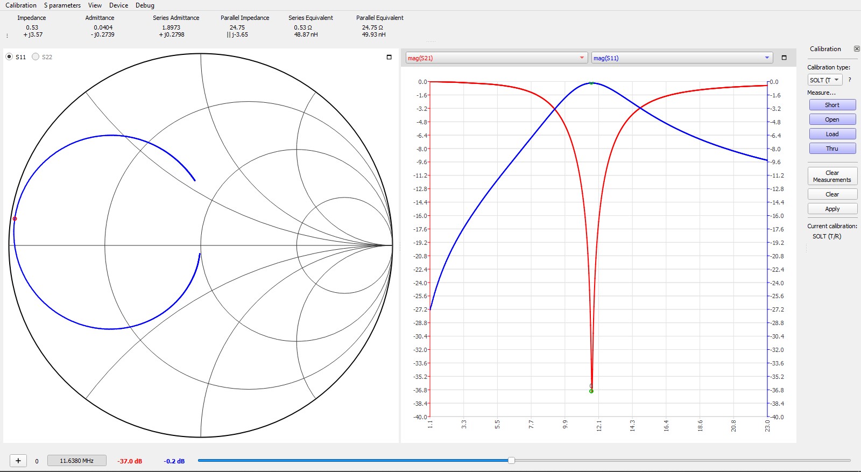Click the -37.0 dB readout
Screen dimensions: 861x472
pos(130,461)
